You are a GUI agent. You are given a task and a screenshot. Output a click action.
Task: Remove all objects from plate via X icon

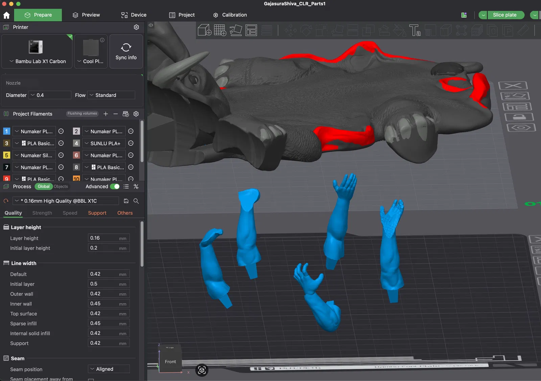pyautogui.click(x=513, y=86)
